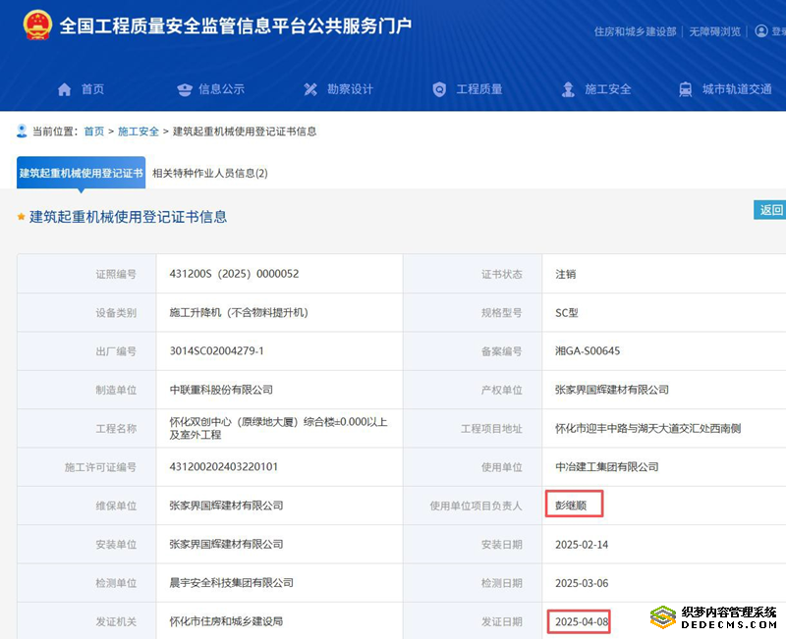Click the 施工安全 worker icon

click(x=568, y=89)
